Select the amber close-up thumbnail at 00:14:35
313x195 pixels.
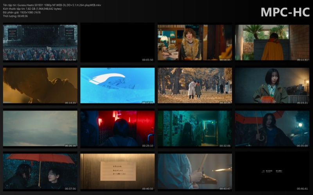(40, 85)
